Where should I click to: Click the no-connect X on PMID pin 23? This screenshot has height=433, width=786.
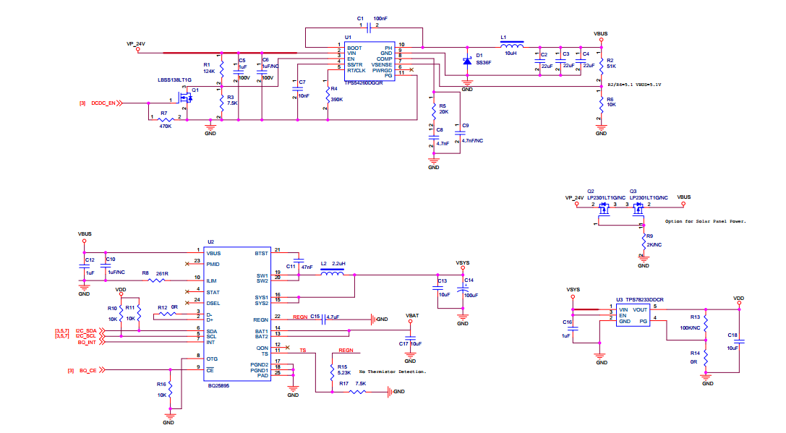click(x=187, y=263)
